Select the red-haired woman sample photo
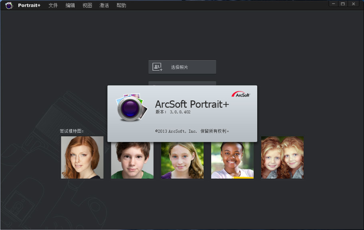The width and height of the screenshot is (364, 230). click(82, 157)
